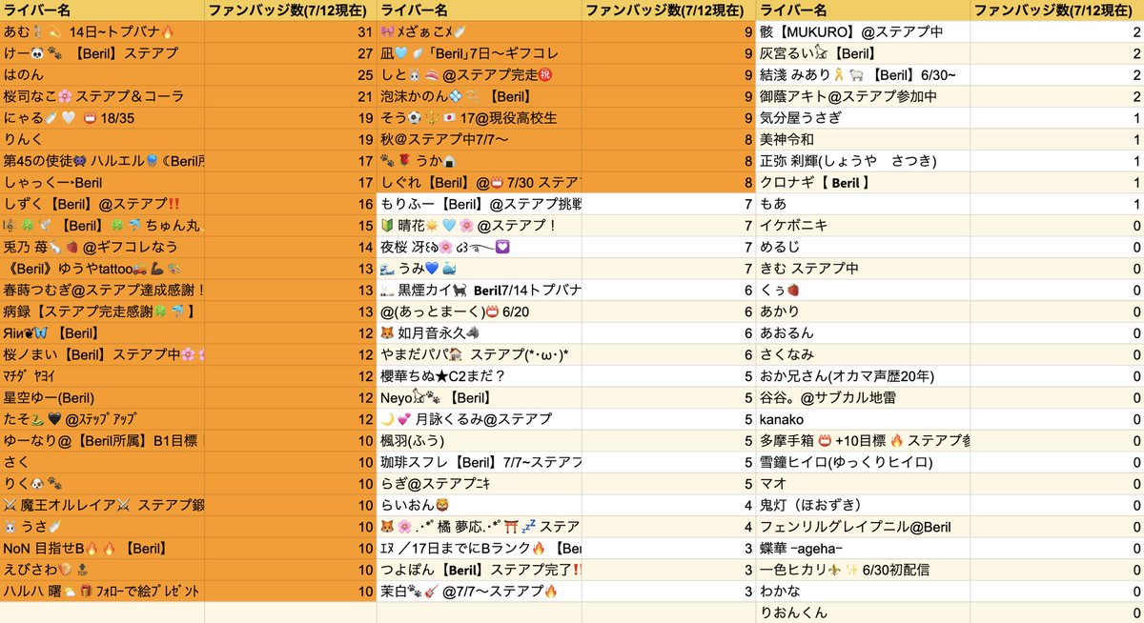Image resolution: width=1144 pixels, height=623 pixels.
Task: Select the cell 第45の使徒 ハルエル
Action: click(102, 161)
